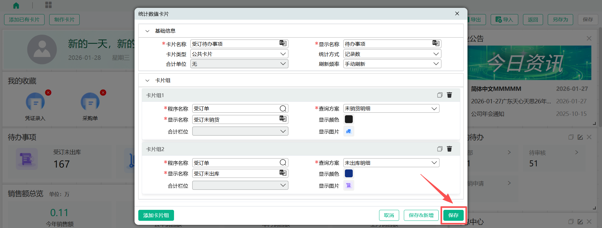
Task: Copy card group 卡片组2 with duplicate icon
Action: (x=440, y=149)
